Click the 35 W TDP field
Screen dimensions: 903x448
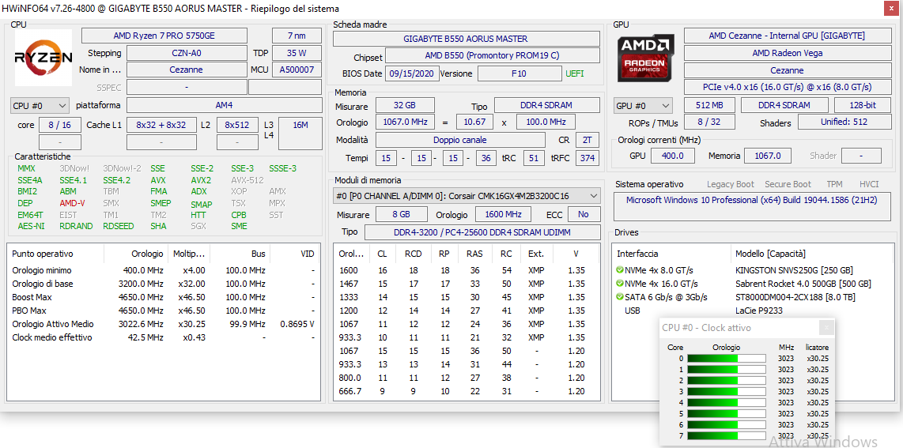297,53
